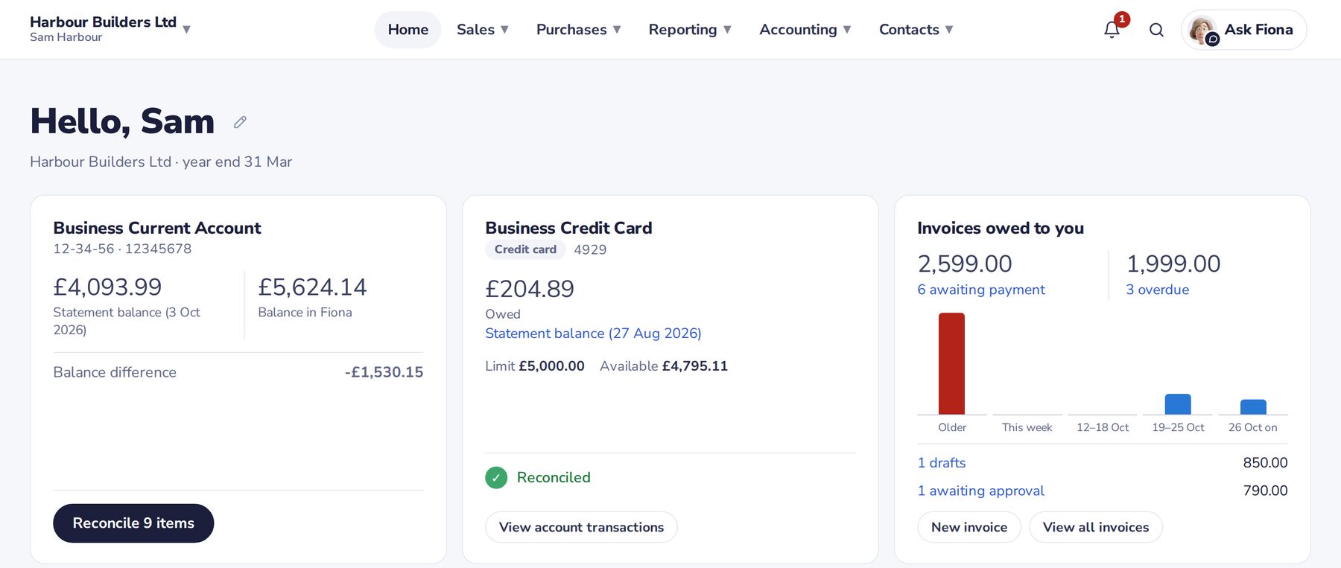Viewport: 1341px width, 568px height.
Task: Click the green Reconciled checkmark icon
Action: pos(496,478)
